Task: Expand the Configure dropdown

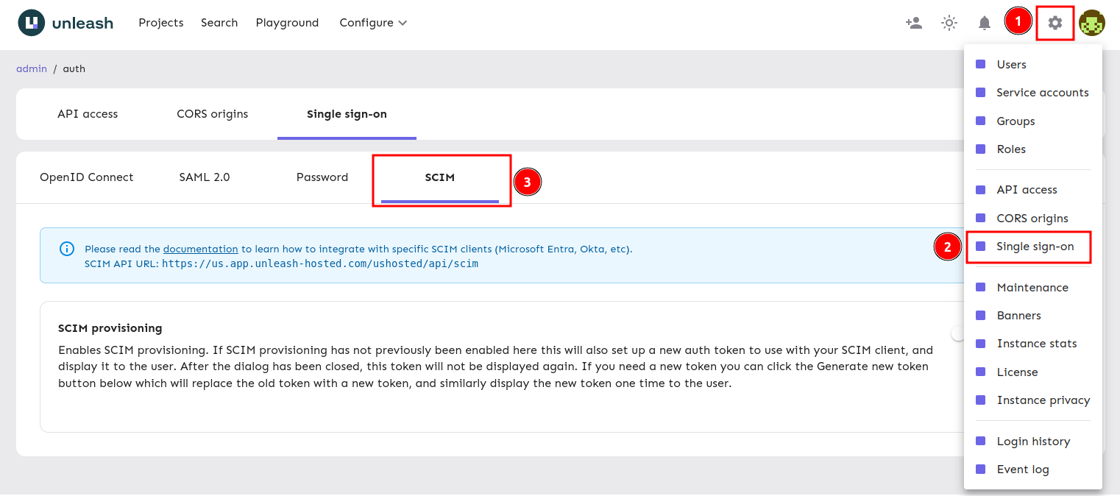Action: [x=372, y=23]
